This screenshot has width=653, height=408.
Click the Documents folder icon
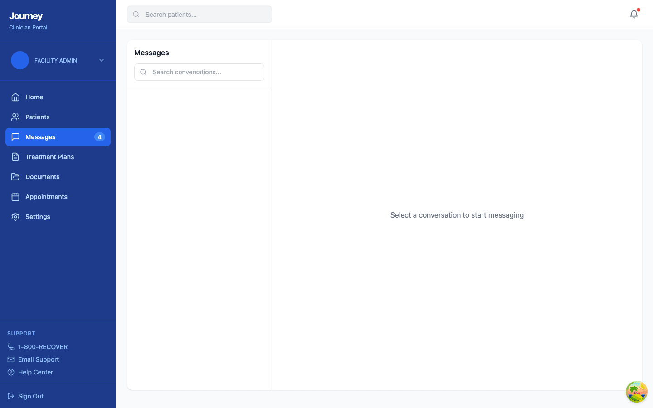[x=15, y=176]
